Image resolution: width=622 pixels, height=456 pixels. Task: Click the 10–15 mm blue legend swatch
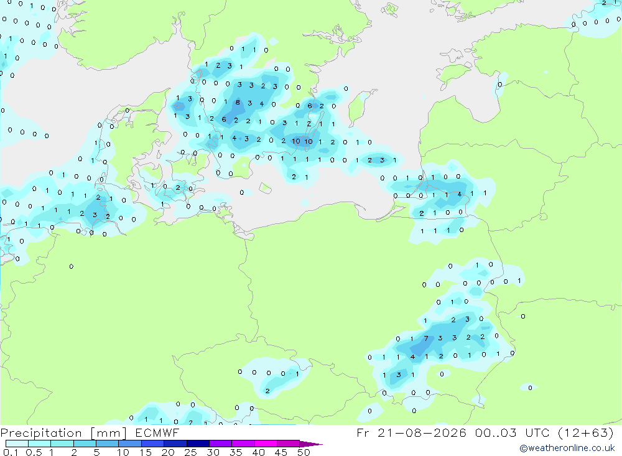pos(130,444)
